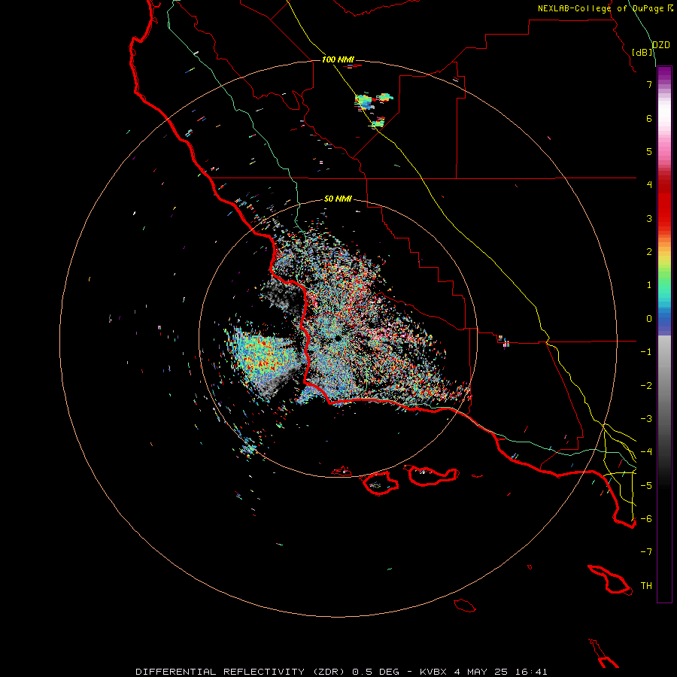Image resolution: width=677 pixels, height=677 pixels.
Task: Click the 2 value on color scale
Action: coord(649,252)
